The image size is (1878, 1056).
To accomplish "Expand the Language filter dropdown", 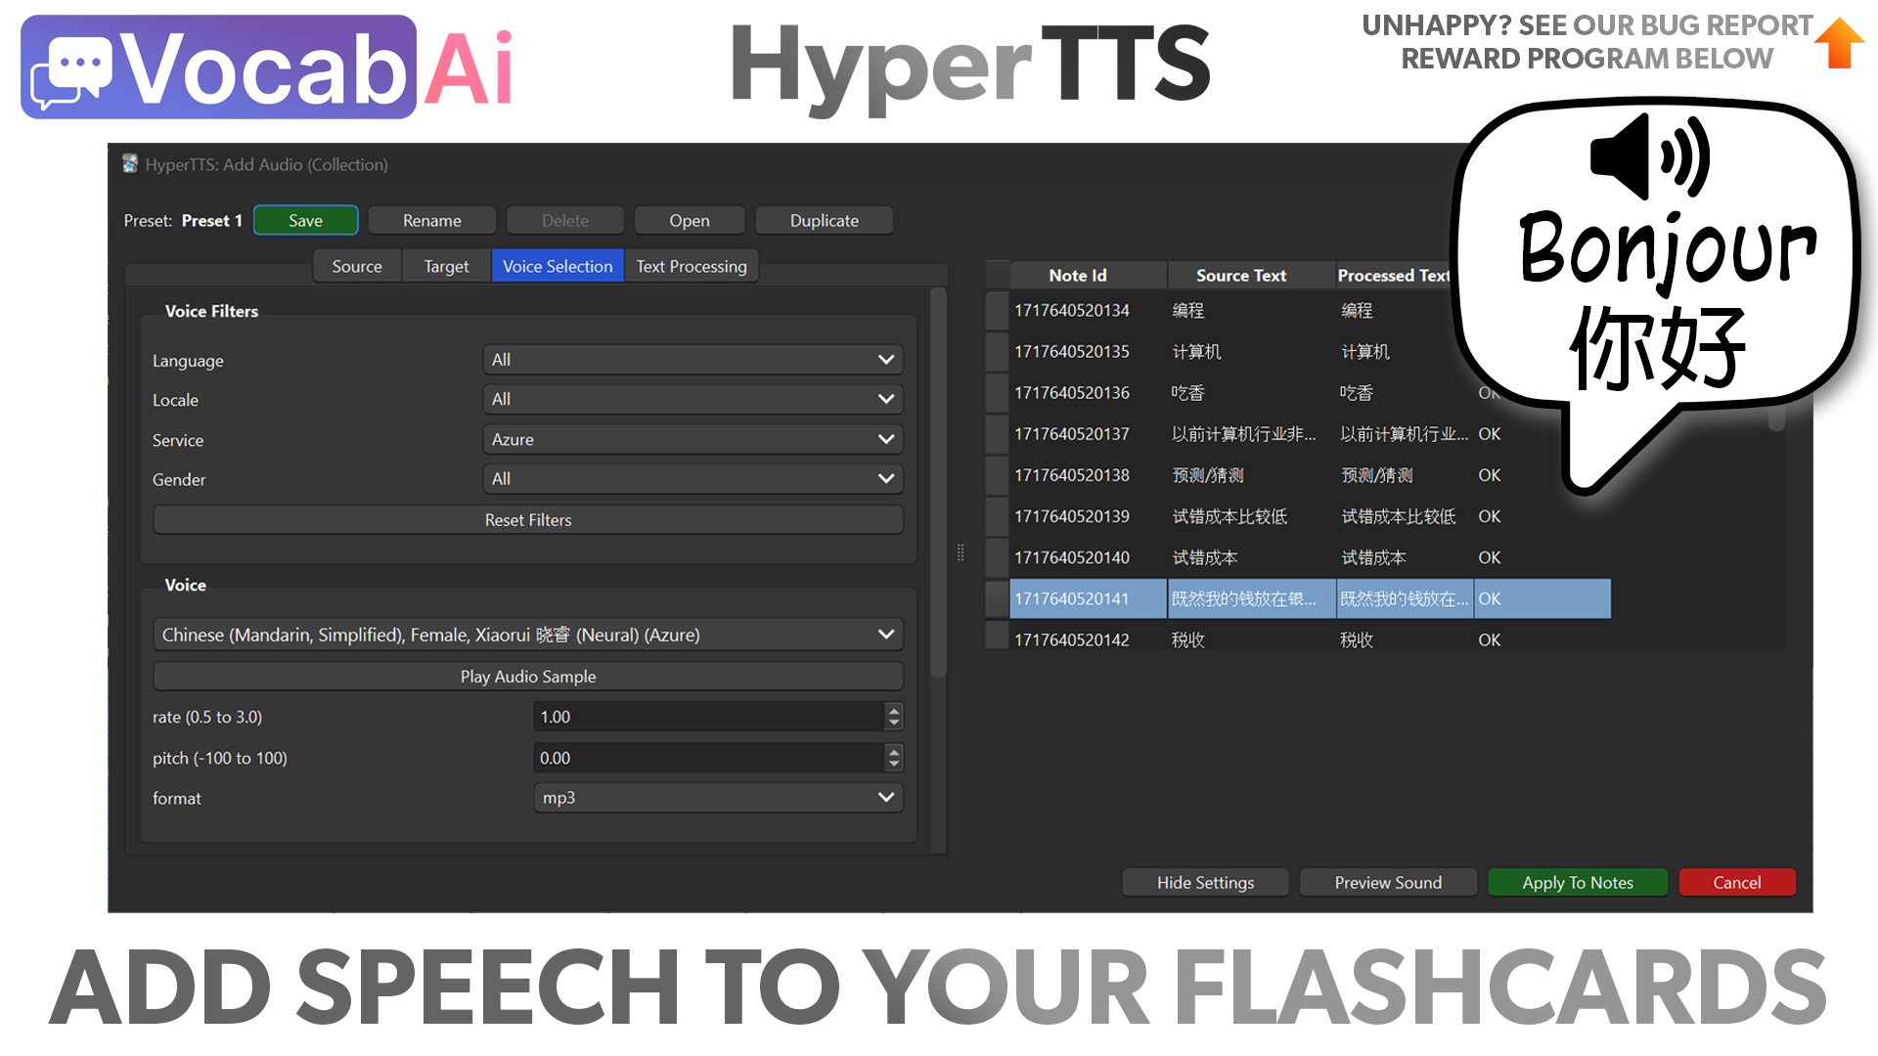I will point(693,360).
